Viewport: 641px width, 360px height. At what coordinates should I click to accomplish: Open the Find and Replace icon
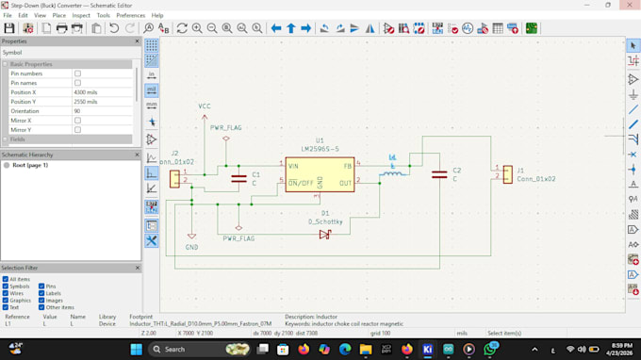pos(163,28)
